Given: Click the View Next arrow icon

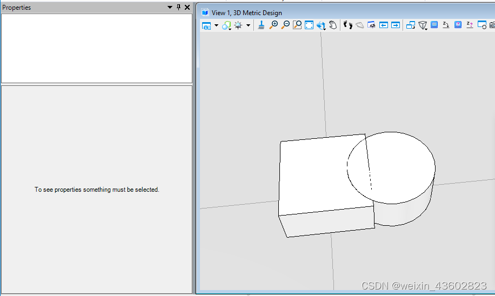Looking at the screenshot, I should (395, 25).
